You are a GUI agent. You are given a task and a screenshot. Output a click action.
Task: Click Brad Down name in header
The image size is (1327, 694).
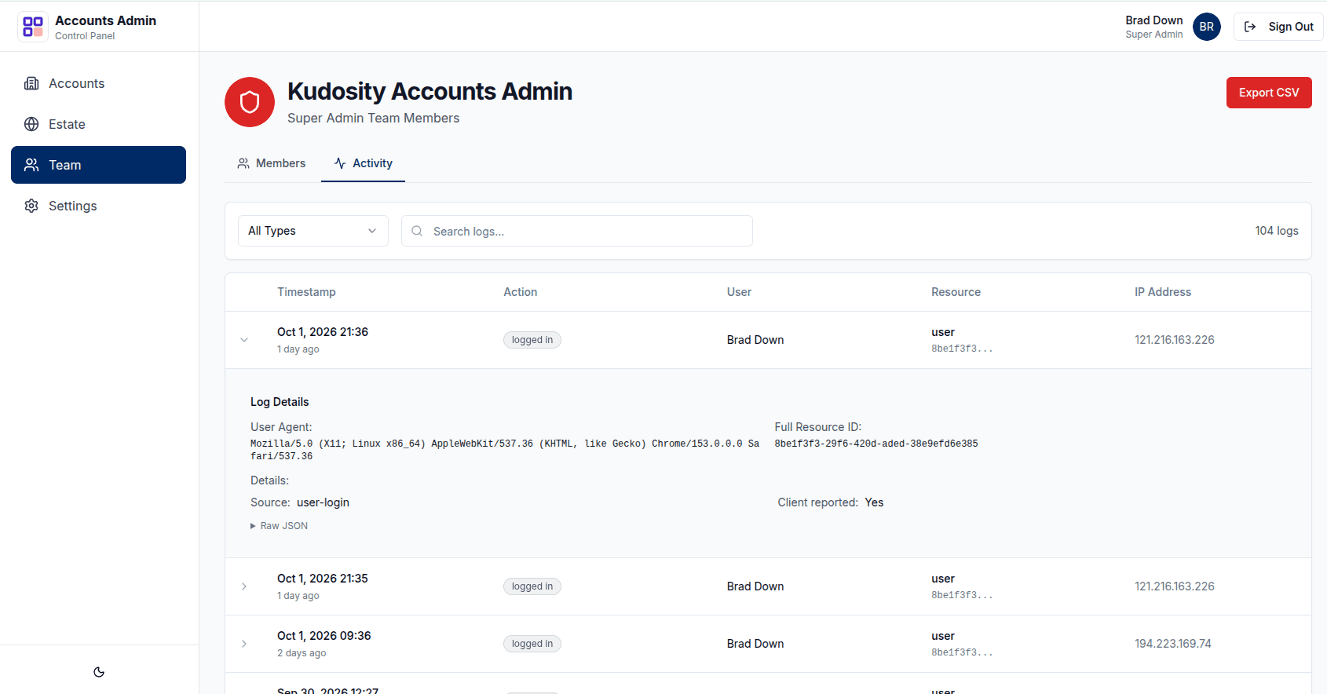pos(1153,20)
